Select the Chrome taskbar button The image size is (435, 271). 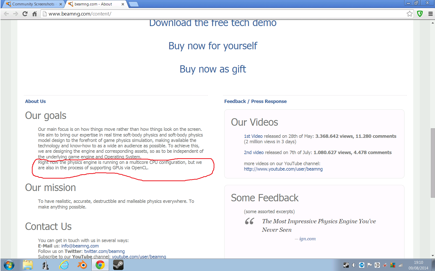[x=100, y=265]
